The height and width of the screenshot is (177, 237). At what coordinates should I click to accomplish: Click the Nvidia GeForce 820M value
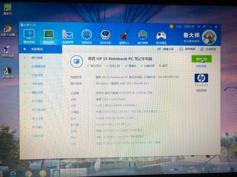(x=115, y=118)
